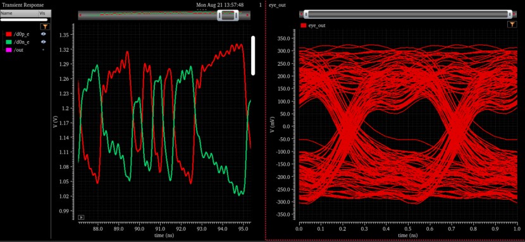This screenshot has height=242, width=525.
Task: Select the /d0p_e signal name
Action: [x=21, y=34]
